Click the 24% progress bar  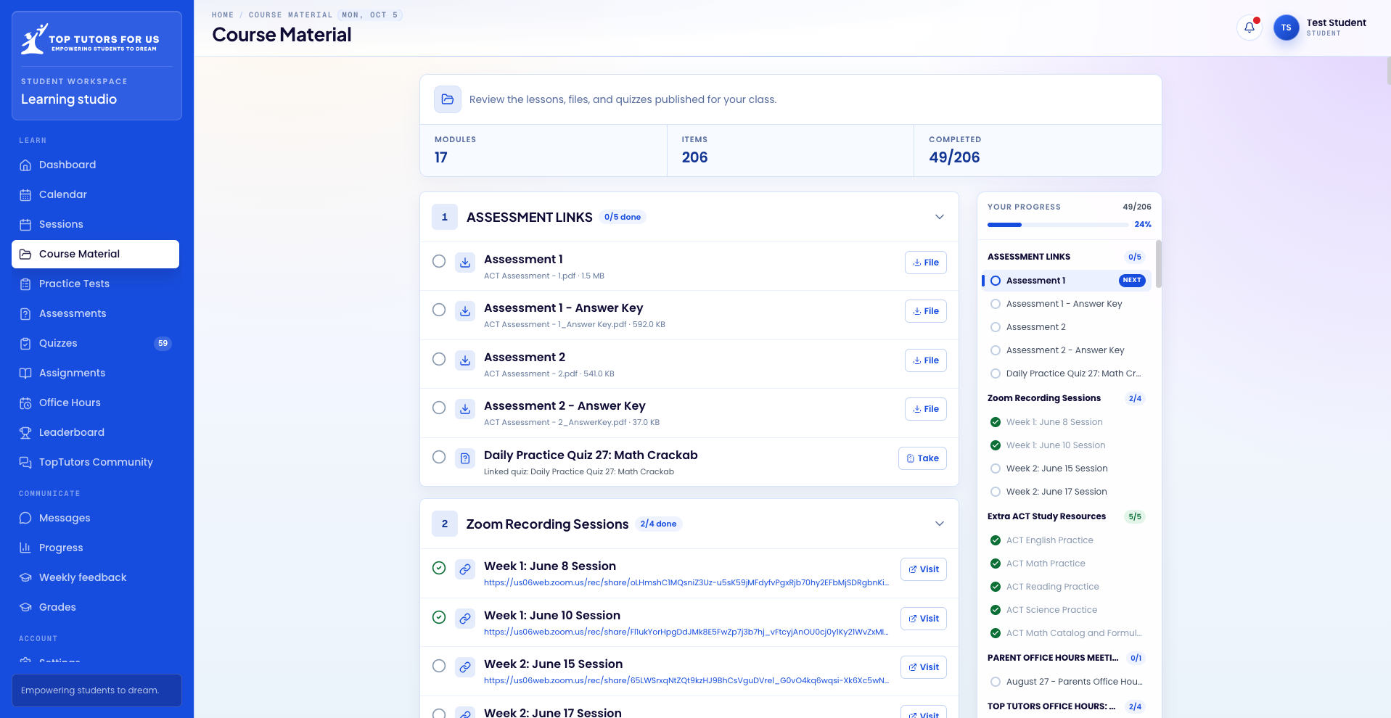1056,225
